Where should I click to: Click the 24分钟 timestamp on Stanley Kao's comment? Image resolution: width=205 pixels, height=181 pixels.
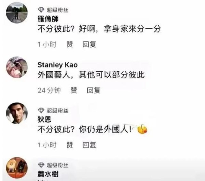click(49, 90)
